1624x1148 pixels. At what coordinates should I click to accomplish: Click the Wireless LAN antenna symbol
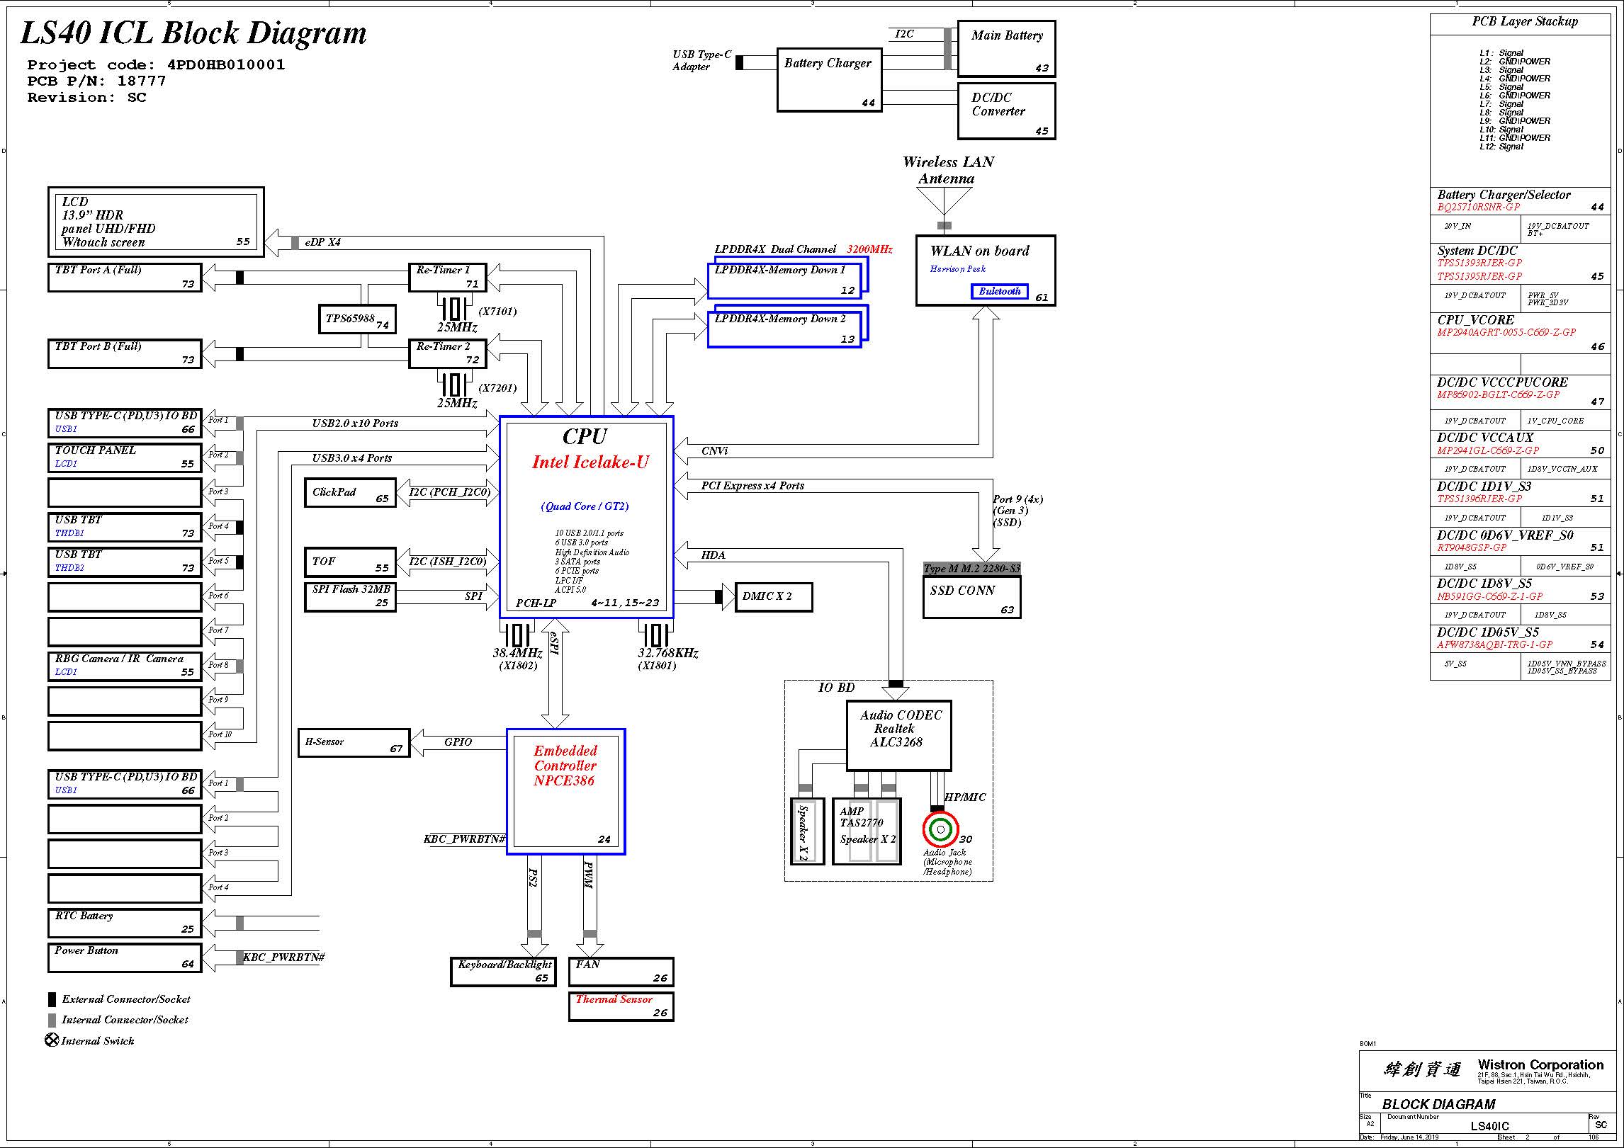(944, 203)
